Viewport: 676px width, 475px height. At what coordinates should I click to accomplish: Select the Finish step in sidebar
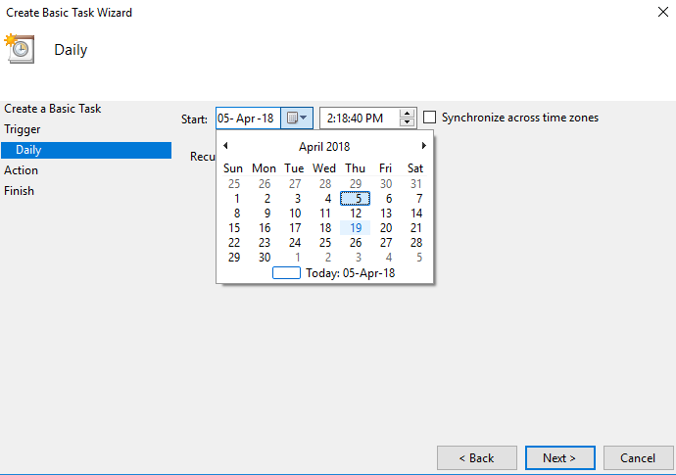point(20,191)
